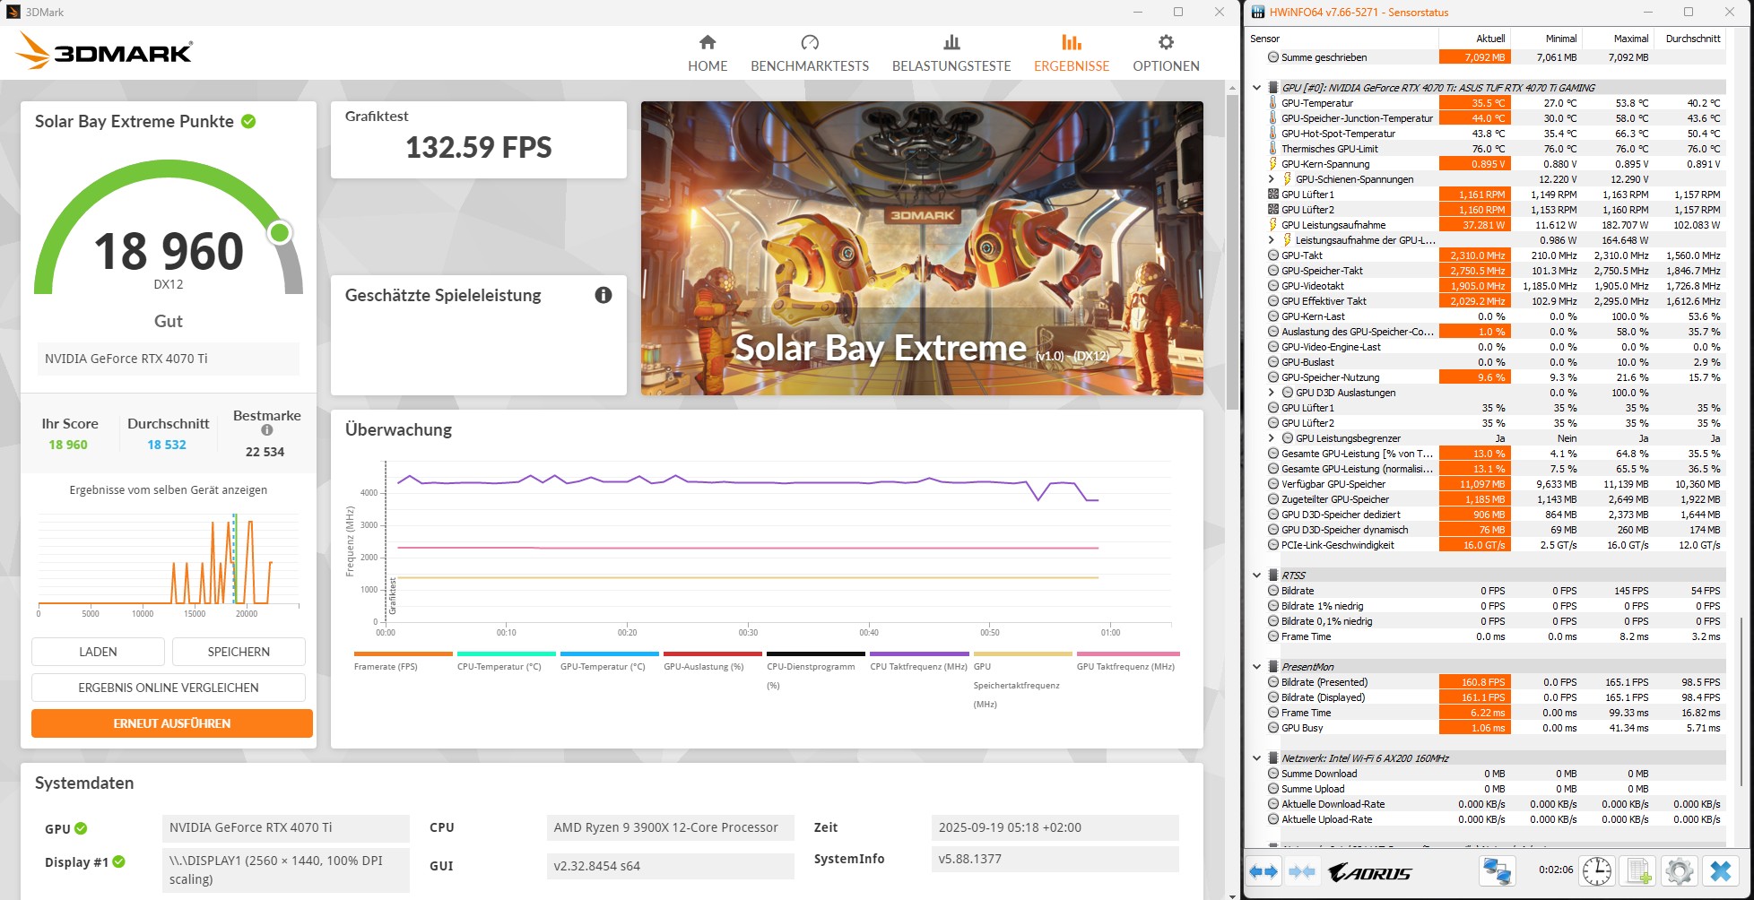The image size is (1754, 900).
Task: Click the 3DMark logo
Action: [104, 50]
